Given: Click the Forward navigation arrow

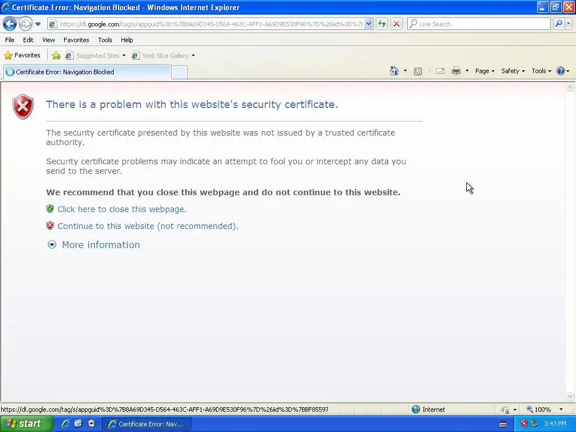Looking at the screenshot, I should (25, 24).
